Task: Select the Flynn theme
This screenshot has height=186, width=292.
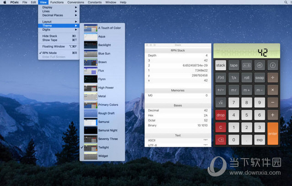Action: coord(102,79)
